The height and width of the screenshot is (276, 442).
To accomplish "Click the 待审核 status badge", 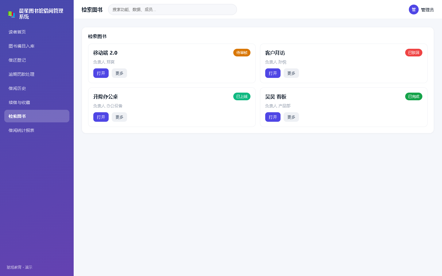I will (242, 53).
